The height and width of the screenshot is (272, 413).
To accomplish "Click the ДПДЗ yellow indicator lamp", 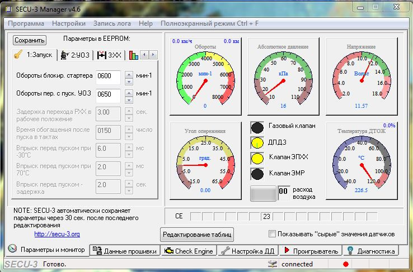I will tap(257, 143).
